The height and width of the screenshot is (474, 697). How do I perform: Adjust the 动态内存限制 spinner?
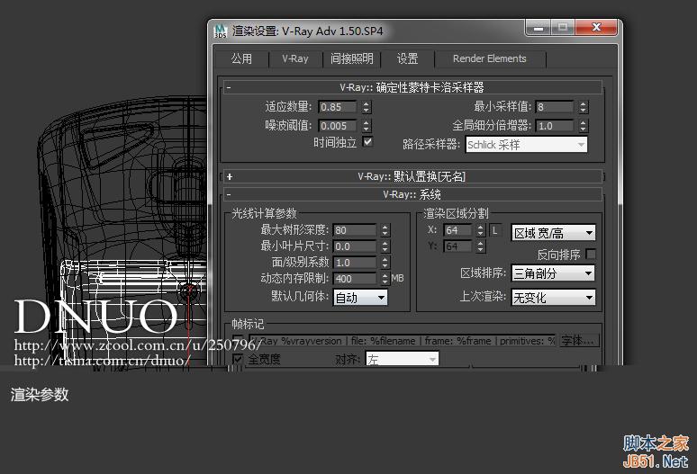pyautogui.click(x=385, y=279)
